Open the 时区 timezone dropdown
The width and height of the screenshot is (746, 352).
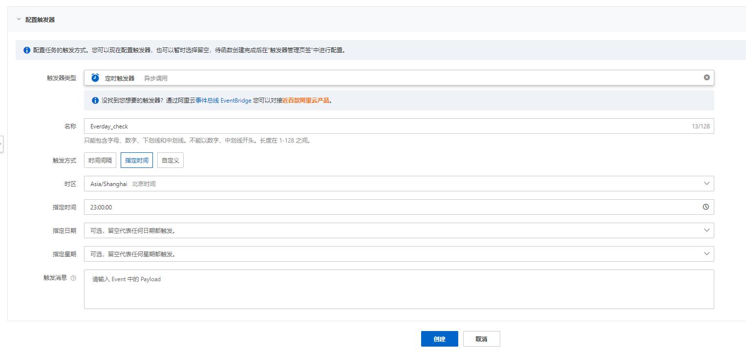(706, 183)
